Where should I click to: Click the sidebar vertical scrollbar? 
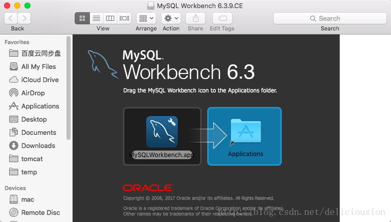point(69,86)
